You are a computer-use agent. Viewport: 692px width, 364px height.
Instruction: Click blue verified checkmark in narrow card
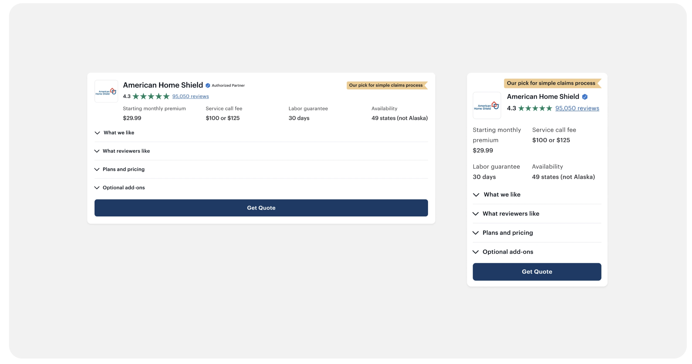pyautogui.click(x=584, y=97)
